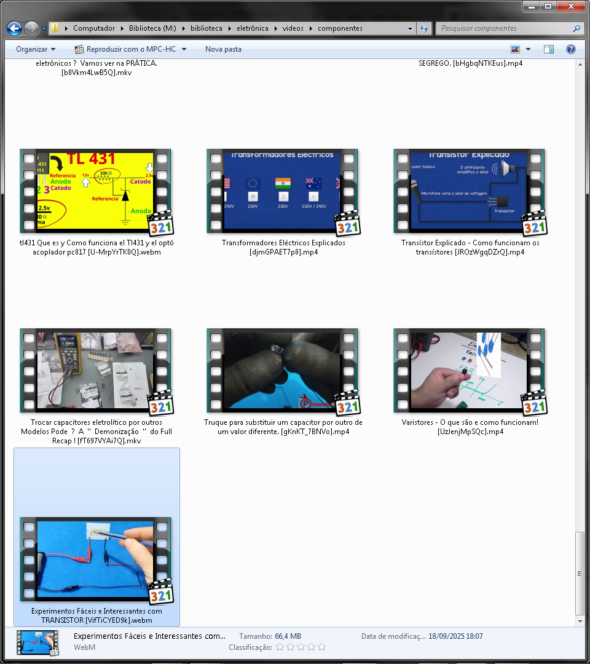Click file name Trocar capacitores eletrolítico por outros
The height and width of the screenshot is (664, 590).
[x=96, y=432]
